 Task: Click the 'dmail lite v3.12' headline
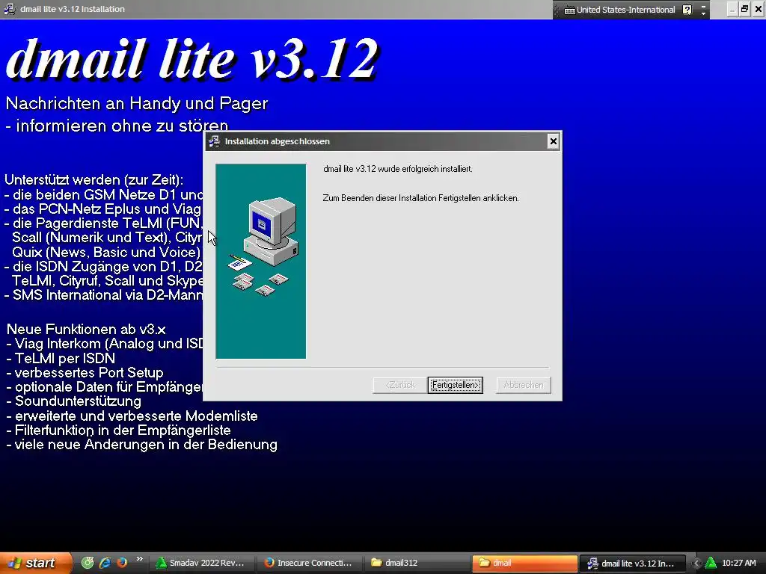pyautogui.click(x=192, y=59)
